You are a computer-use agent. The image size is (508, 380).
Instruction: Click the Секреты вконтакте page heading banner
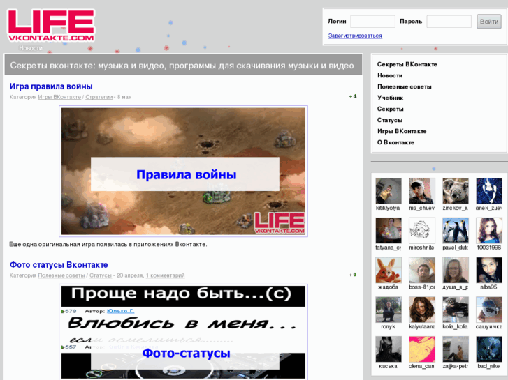(x=183, y=65)
